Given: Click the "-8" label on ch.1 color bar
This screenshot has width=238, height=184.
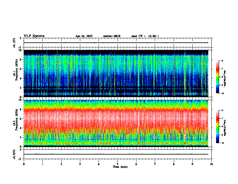Looking at the screenshot, I should tap(222, 77).
